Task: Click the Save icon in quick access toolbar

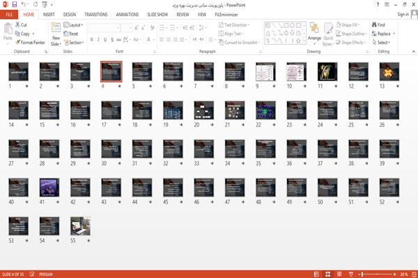Action: click(15, 4)
